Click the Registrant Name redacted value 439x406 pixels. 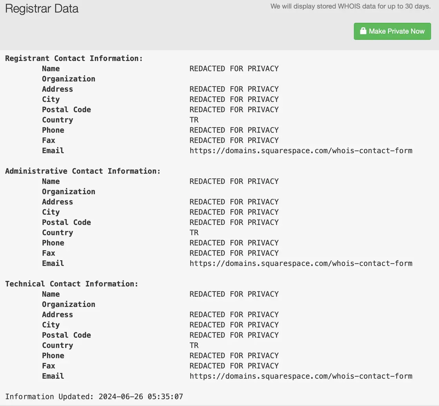(x=234, y=69)
